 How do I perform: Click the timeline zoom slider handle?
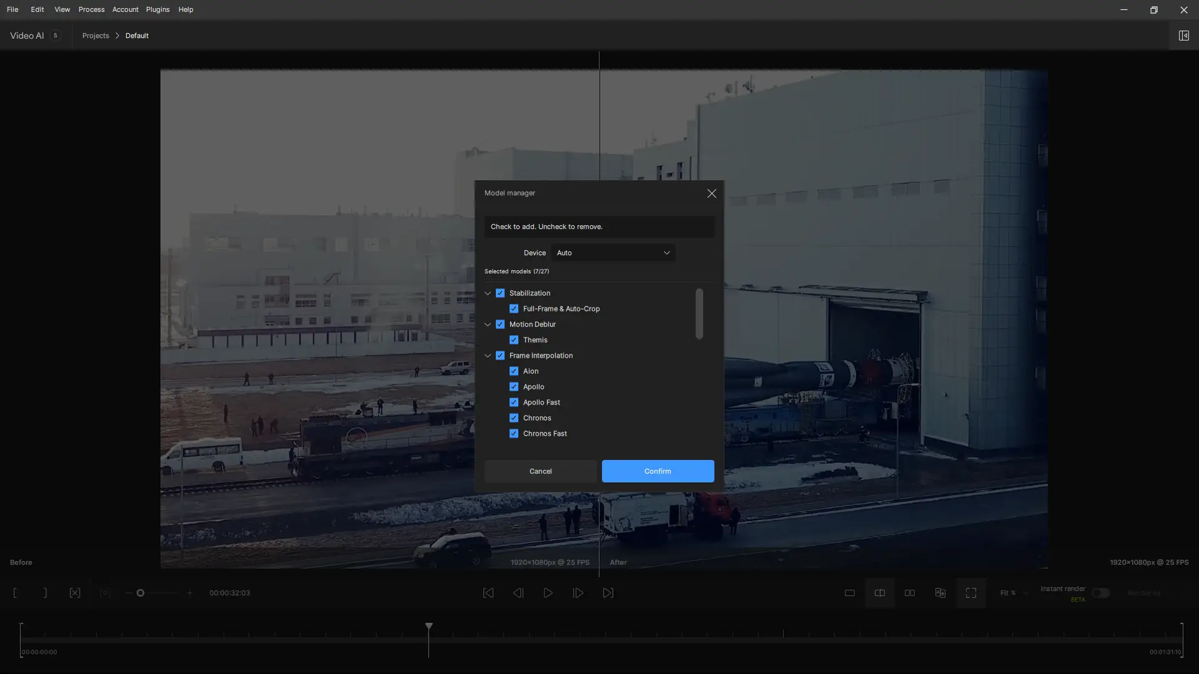[x=141, y=593]
